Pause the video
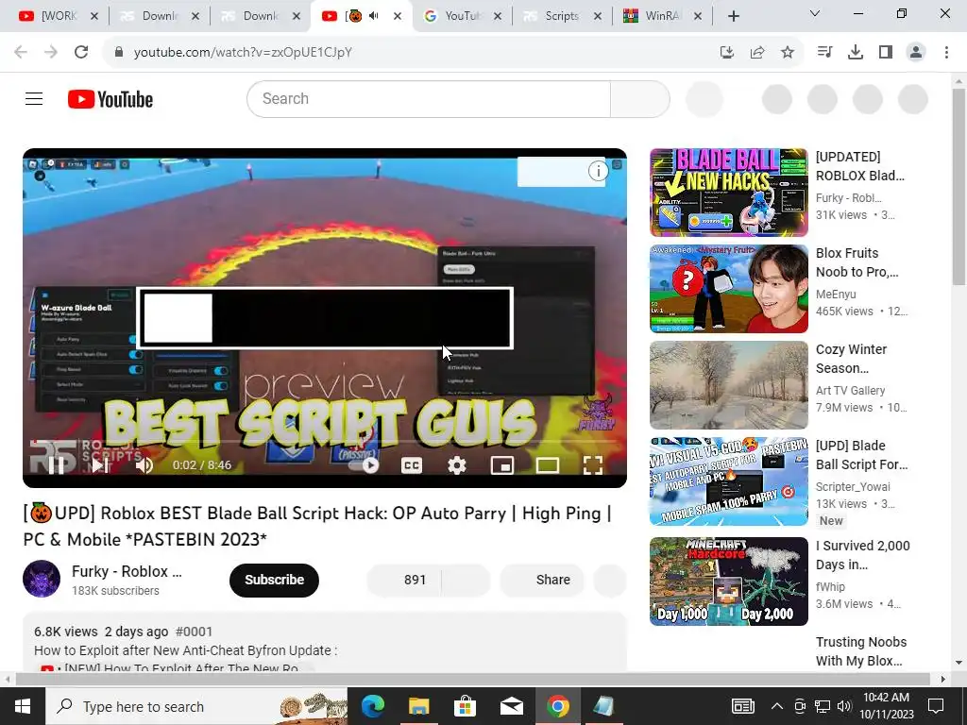Viewport: 967px width, 725px height. (57, 464)
